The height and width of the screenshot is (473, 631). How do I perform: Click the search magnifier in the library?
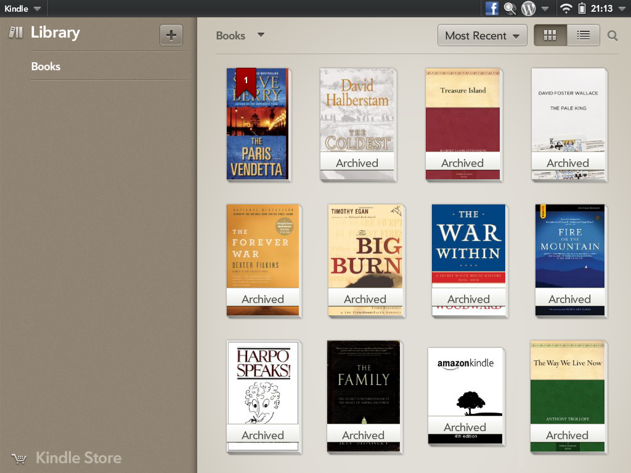(613, 36)
